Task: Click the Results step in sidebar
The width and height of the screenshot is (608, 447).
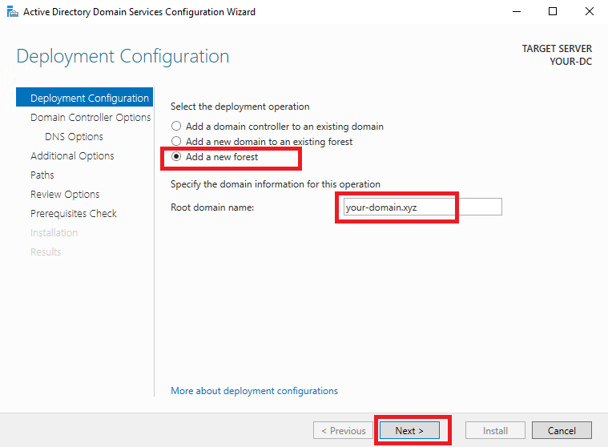Action: tap(46, 252)
